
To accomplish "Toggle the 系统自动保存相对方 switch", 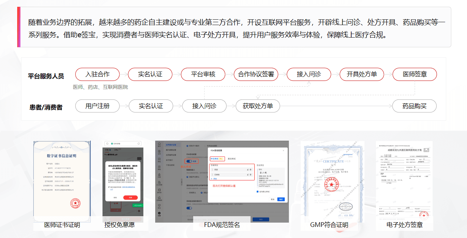I will pyautogui.click(x=189, y=208).
